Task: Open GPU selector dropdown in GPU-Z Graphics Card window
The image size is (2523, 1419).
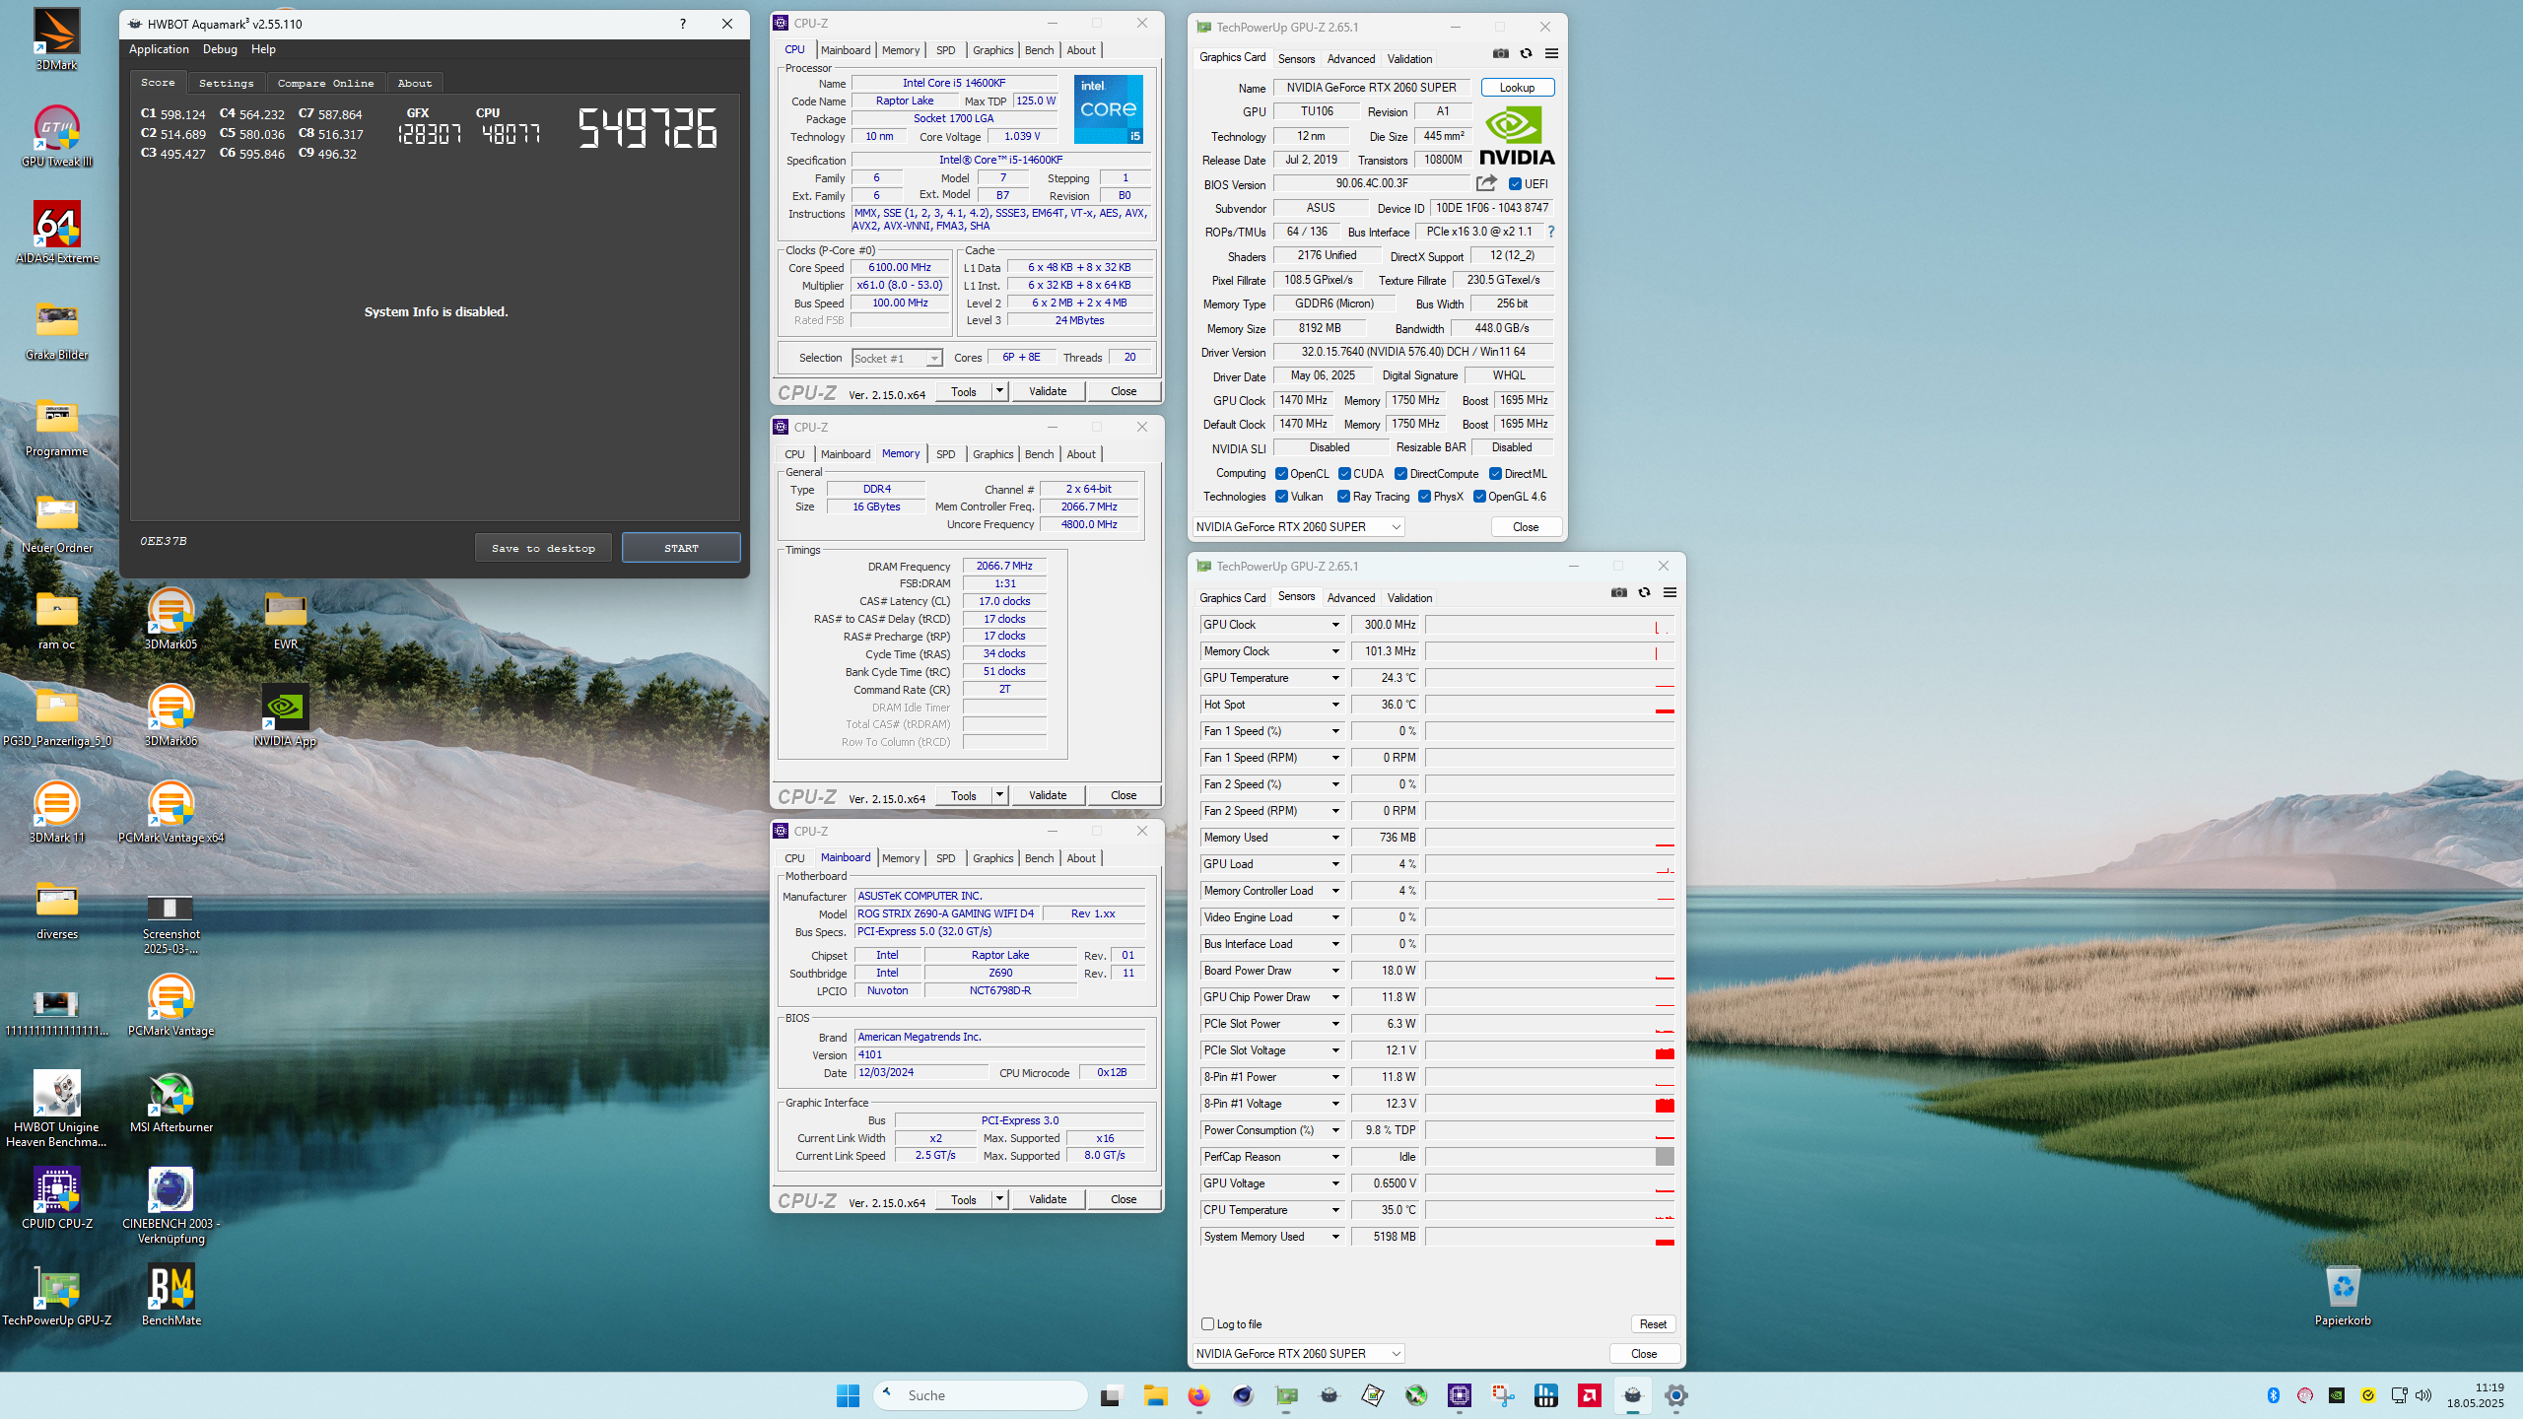Action: point(1299,527)
